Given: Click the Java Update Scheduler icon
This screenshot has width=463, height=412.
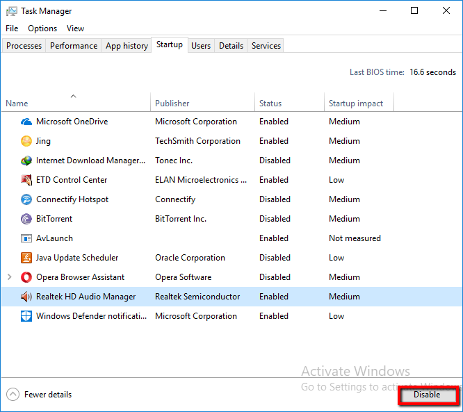Looking at the screenshot, I should tap(26, 258).
